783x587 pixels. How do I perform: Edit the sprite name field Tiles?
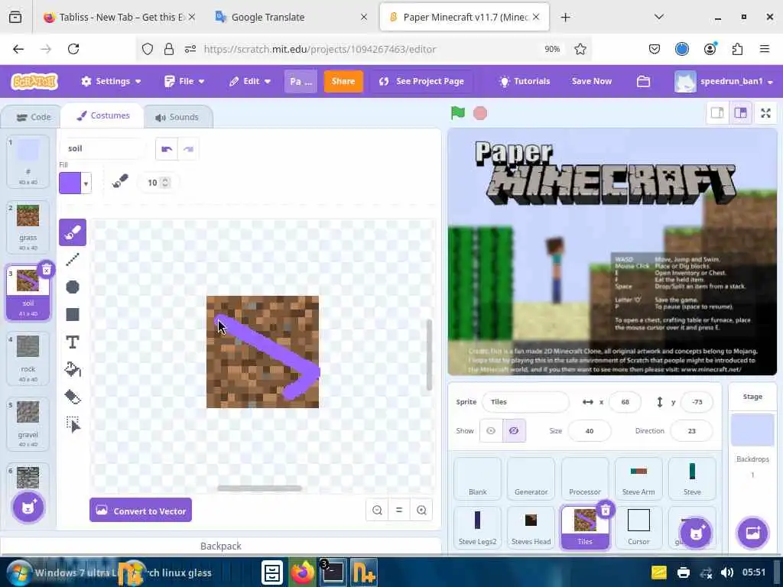tap(525, 402)
